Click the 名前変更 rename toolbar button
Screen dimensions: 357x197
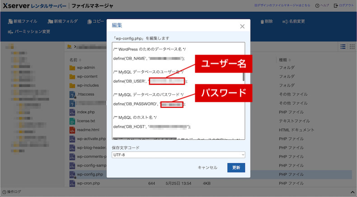click(x=293, y=21)
